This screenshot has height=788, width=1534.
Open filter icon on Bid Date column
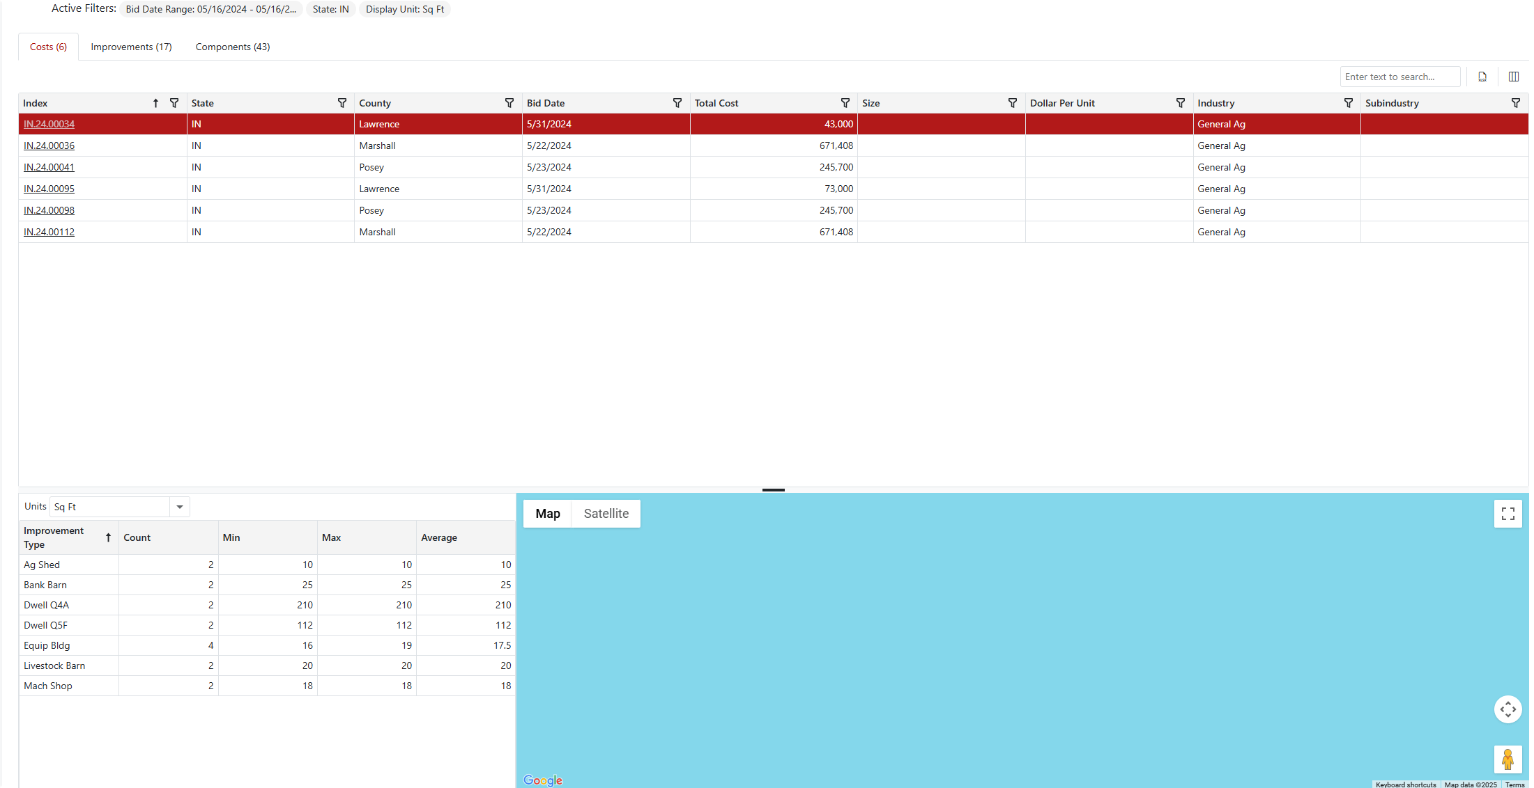(677, 103)
